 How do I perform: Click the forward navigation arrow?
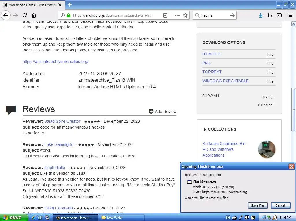pyautogui.click(x=15, y=15)
